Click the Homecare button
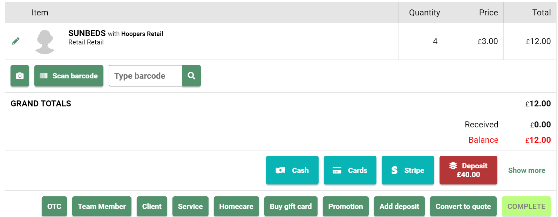Image resolution: width=558 pixels, height=217 pixels. point(236,206)
